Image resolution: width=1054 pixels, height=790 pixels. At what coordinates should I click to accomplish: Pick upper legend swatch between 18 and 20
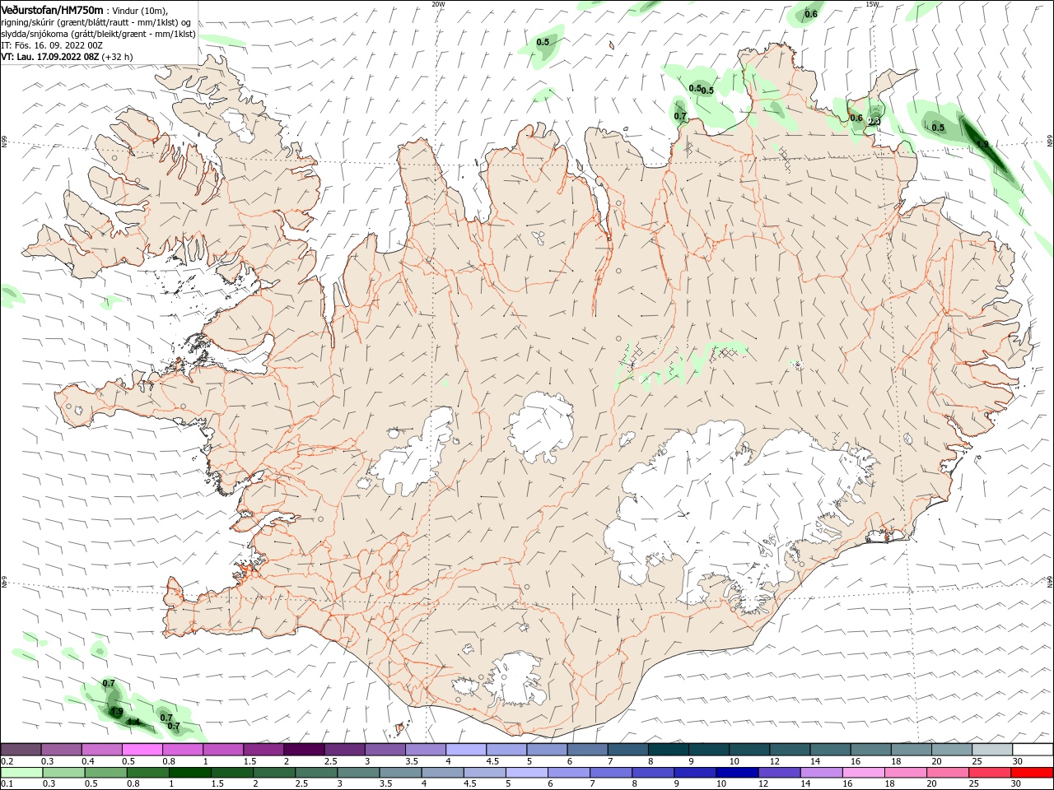[911, 750]
